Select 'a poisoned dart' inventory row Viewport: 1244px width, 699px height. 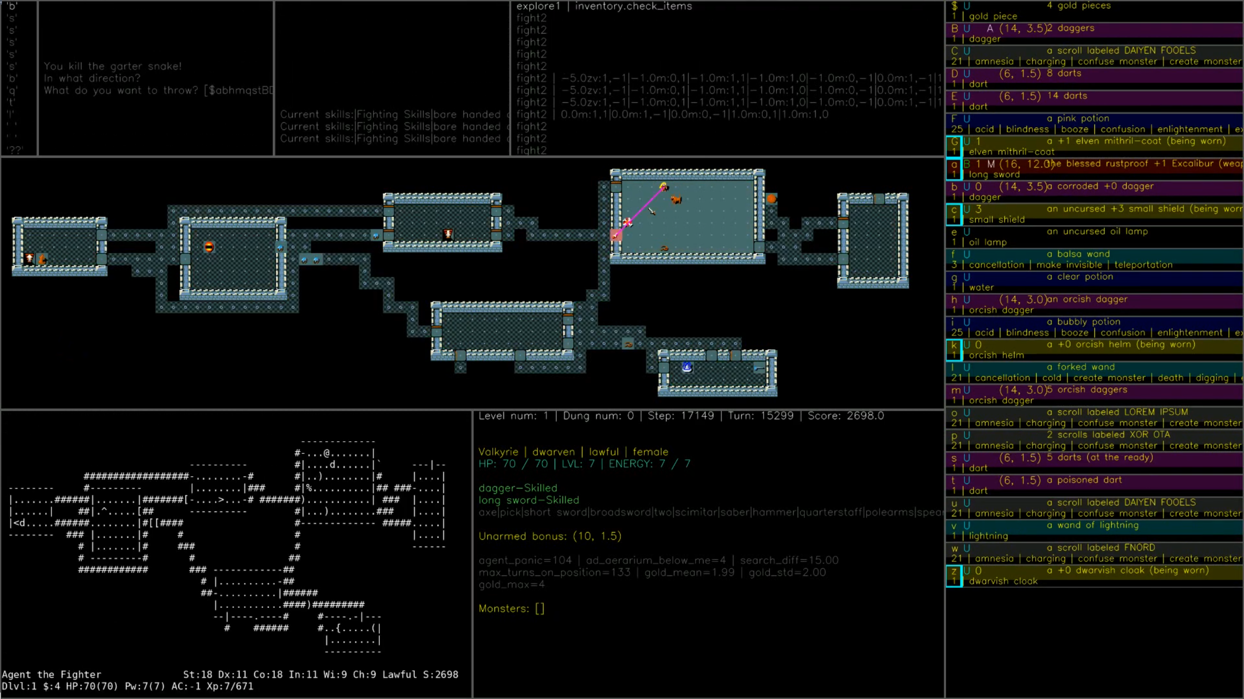(x=1094, y=486)
